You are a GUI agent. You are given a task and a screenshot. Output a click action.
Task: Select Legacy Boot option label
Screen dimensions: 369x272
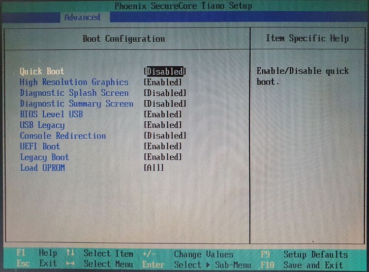44,158
